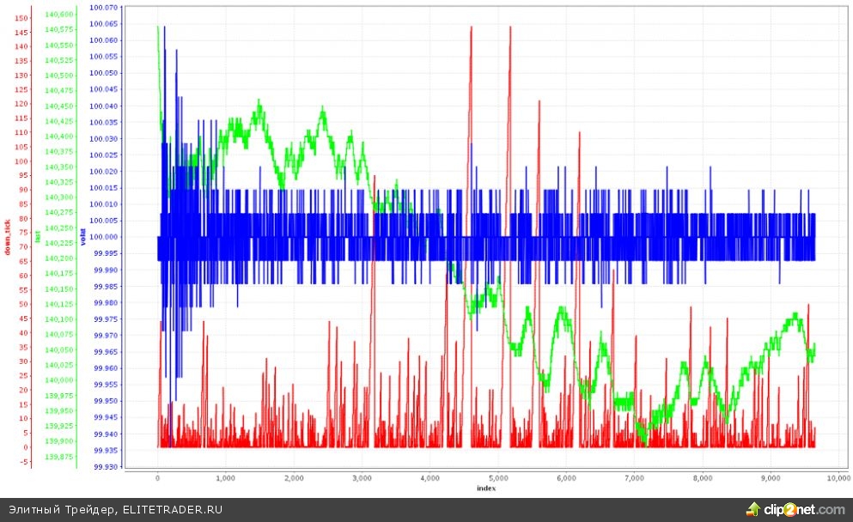Click 139,875 on the green axis
The width and height of the screenshot is (853, 522).
pyautogui.click(x=59, y=457)
